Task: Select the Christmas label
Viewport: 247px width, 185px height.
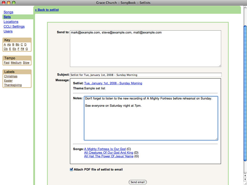Action: pos(11,76)
